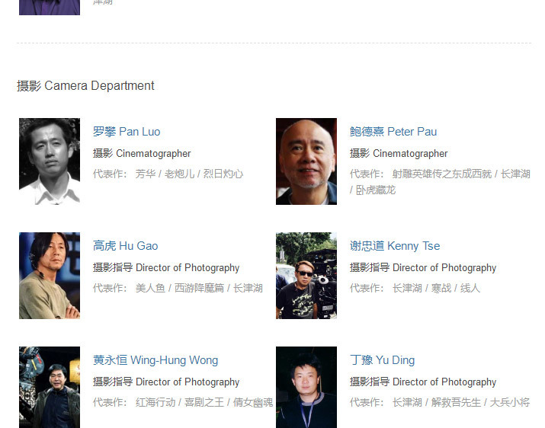This screenshot has height=428, width=545.
Task: Click Pan Luo's works 芳华 / 老炮儿
Action: [165, 174]
